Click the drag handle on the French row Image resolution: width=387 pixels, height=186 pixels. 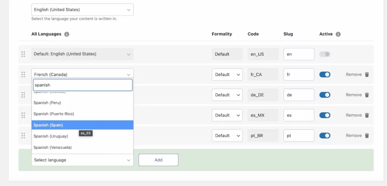click(23, 74)
